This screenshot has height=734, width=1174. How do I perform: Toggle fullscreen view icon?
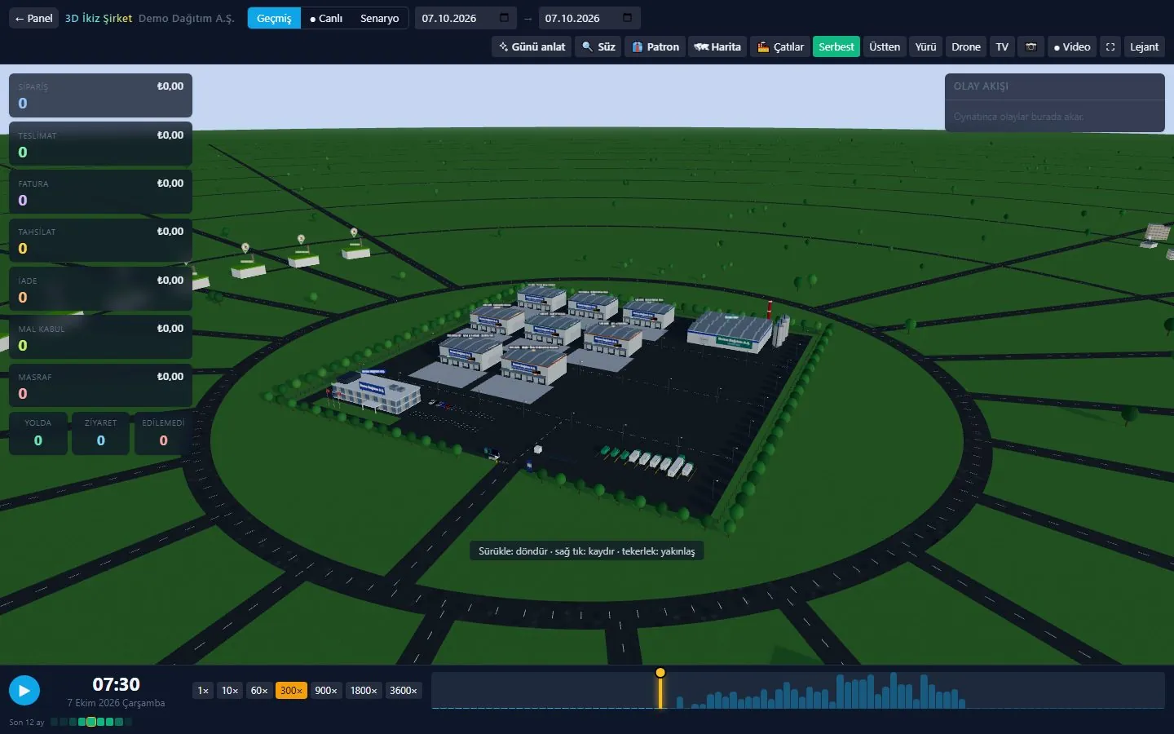[1110, 47]
